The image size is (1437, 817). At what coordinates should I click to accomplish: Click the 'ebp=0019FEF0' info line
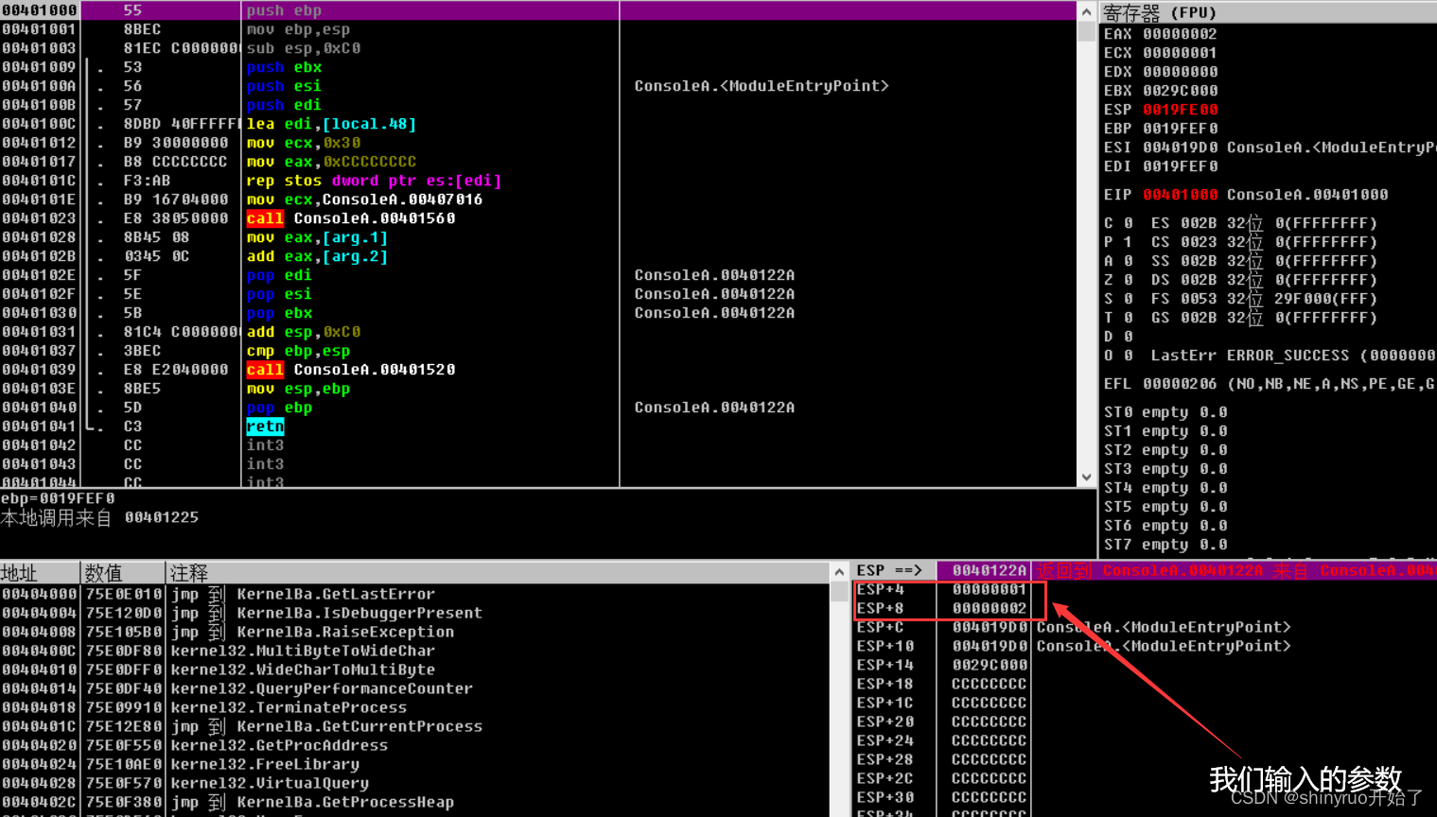click(58, 498)
